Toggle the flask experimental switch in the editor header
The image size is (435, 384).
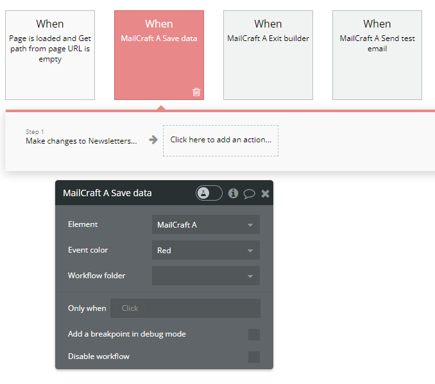(209, 193)
